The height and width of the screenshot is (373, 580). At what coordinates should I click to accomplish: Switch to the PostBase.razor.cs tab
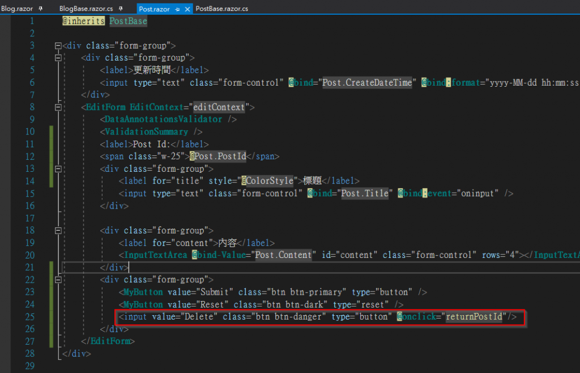pos(222,8)
